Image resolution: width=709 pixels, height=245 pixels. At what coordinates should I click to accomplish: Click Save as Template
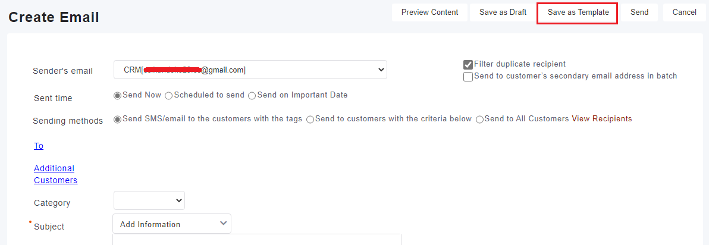(x=578, y=12)
